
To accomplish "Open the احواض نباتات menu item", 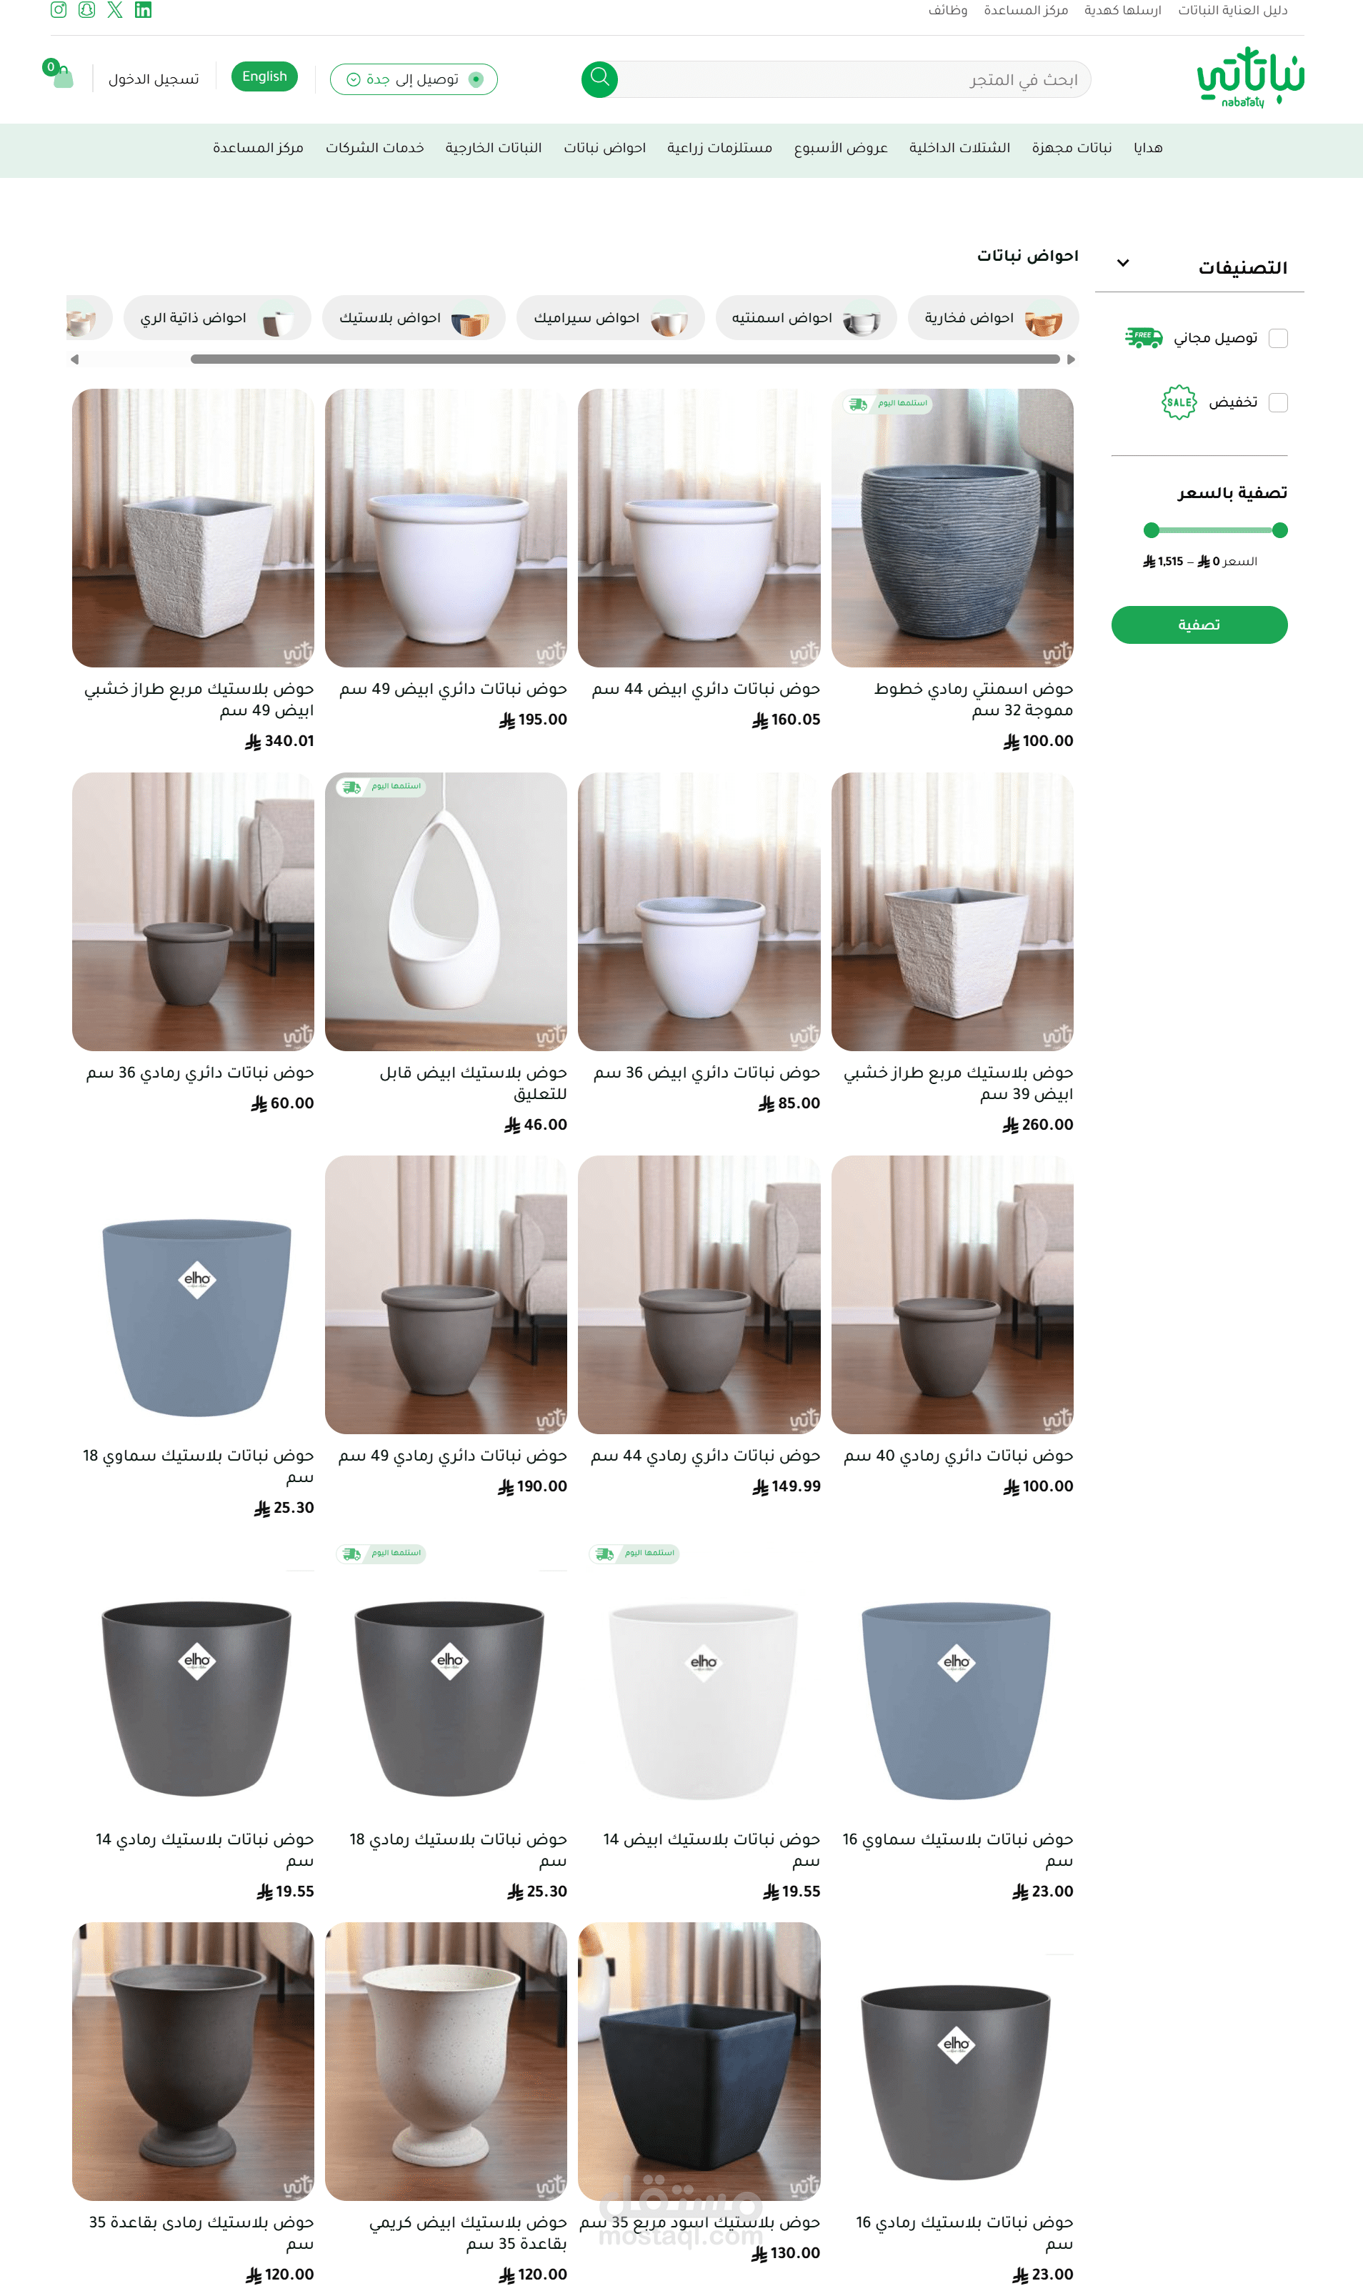I will coord(604,148).
